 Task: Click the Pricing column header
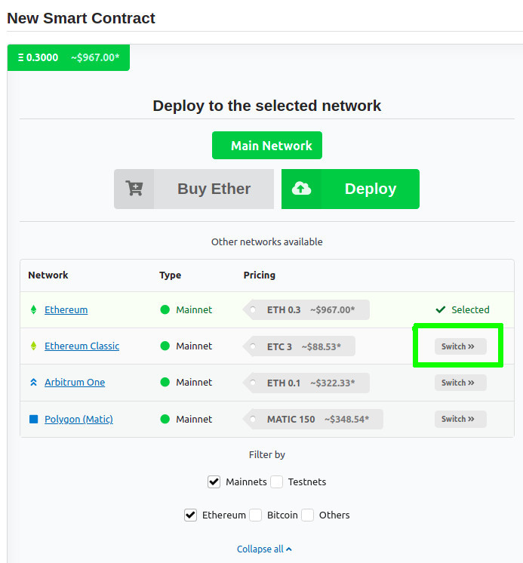pos(259,275)
